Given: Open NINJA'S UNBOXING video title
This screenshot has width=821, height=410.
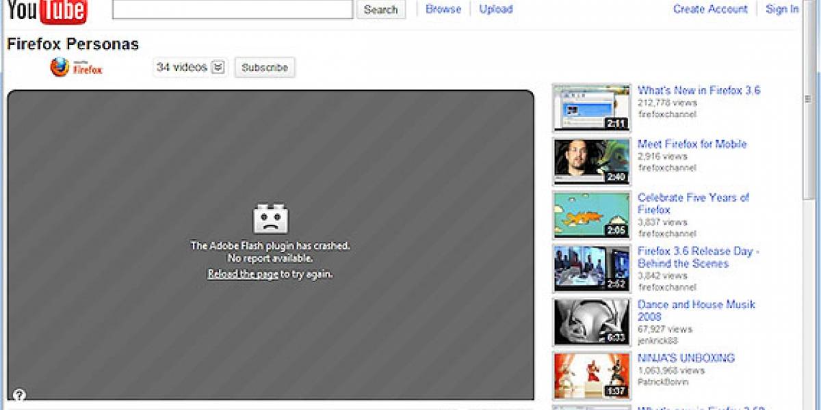Looking at the screenshot, I should point(686,358).
